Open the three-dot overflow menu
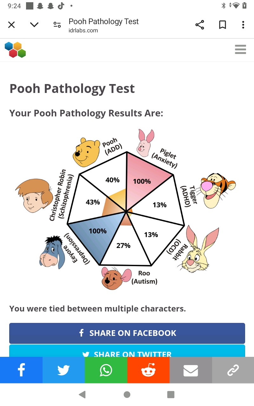Screen dimensions: 254x406 point(243,25)
